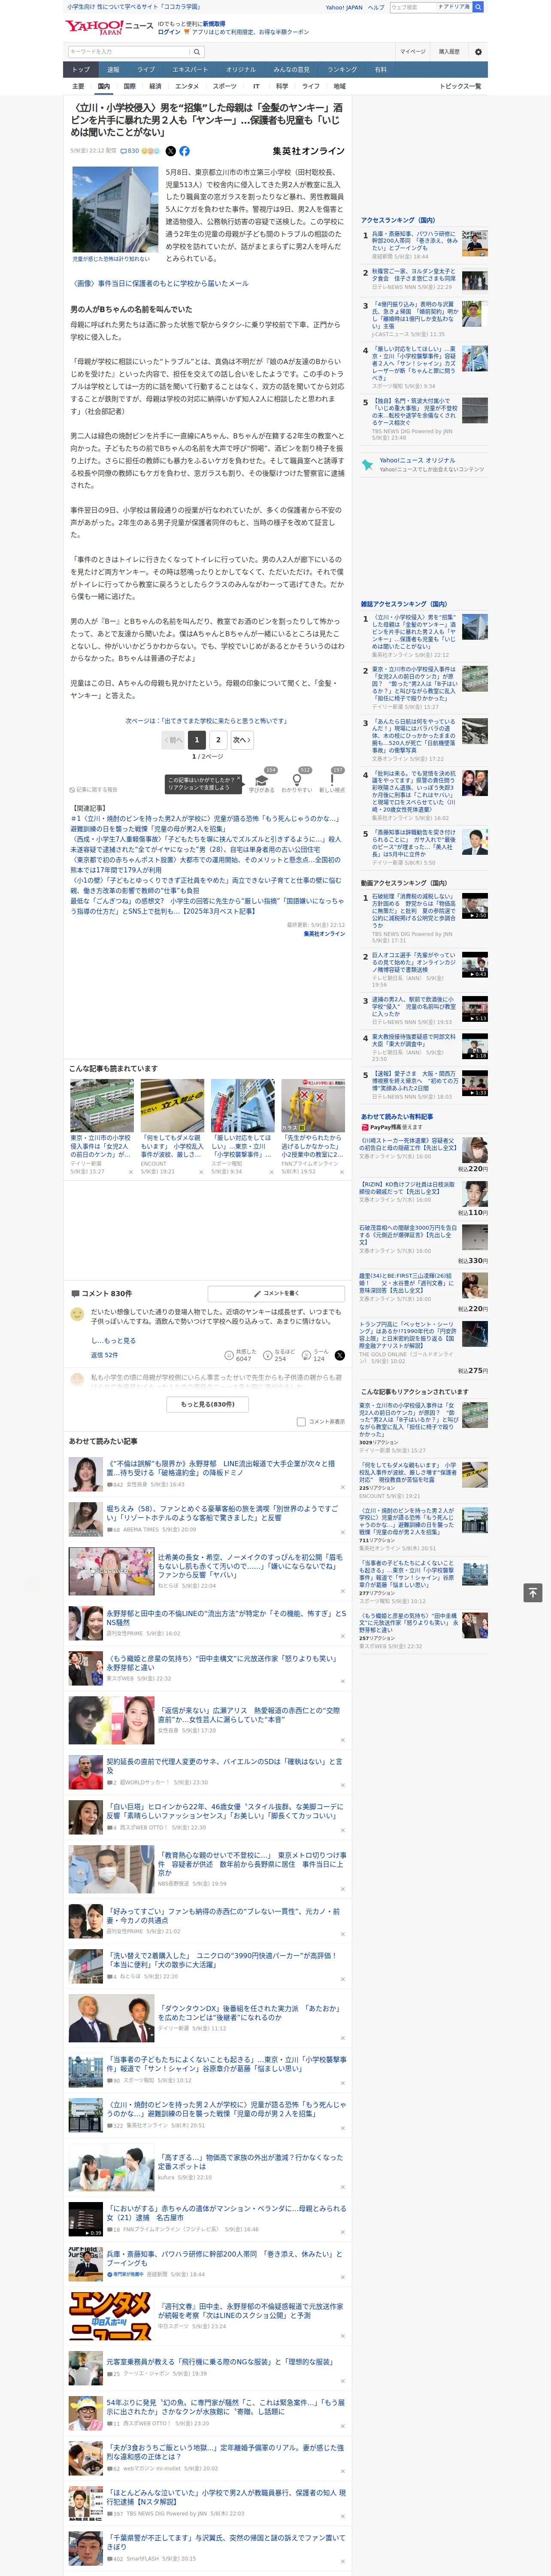Toggle コメント非表示 checkbox

[301, 1421]
